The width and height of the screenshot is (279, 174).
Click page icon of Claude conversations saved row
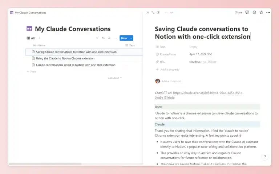33,65
